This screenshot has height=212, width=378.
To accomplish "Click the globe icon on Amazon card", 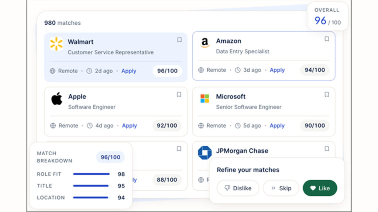I will click(x=201, y=70).
